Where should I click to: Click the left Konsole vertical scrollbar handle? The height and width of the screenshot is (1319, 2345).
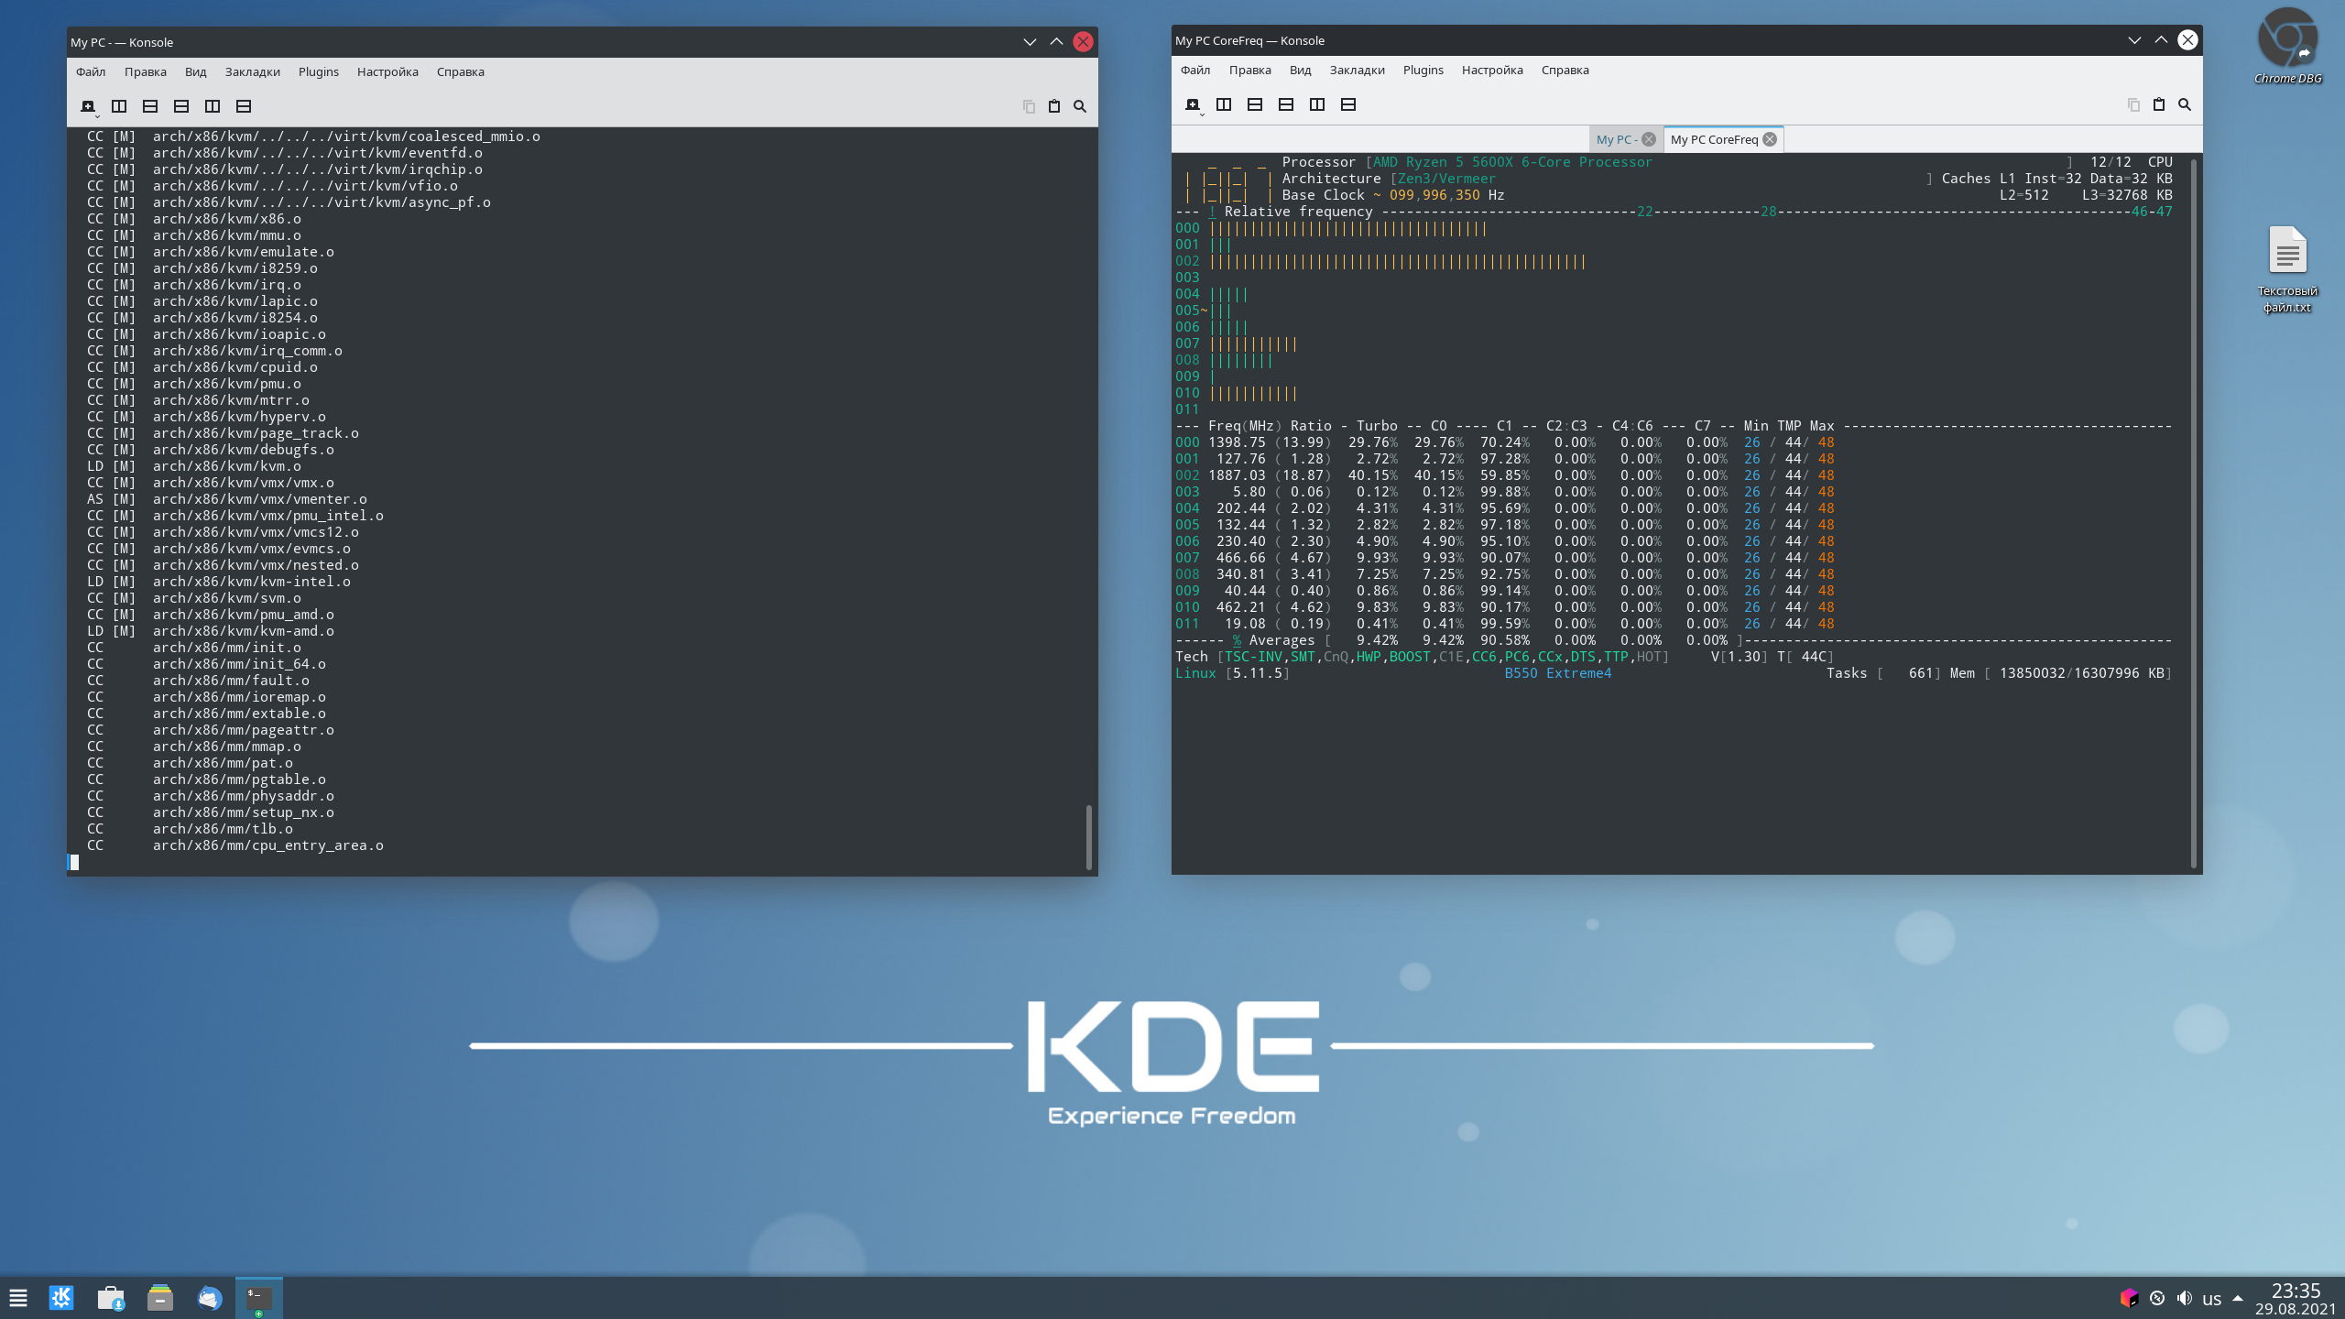click(x=1088, y=836)
